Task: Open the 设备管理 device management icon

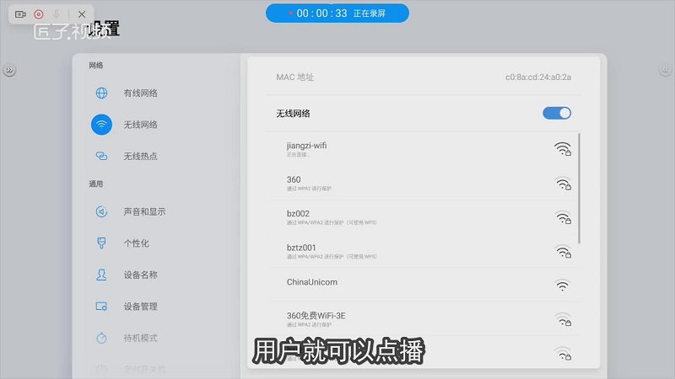Action: point(101,307)
